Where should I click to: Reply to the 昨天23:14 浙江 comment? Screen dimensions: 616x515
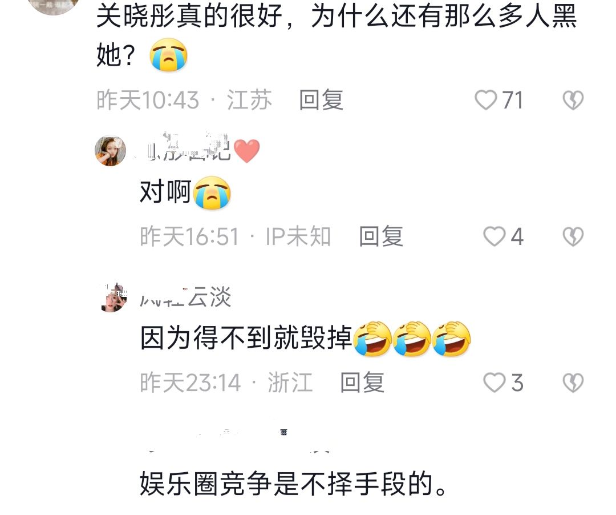pyautogui.click(x=362, y=383)
